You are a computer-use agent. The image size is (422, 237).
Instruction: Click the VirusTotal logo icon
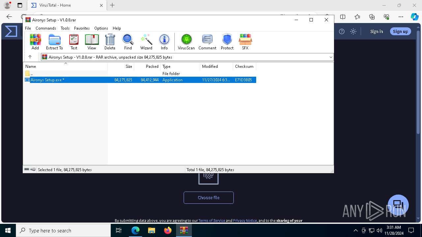pos(11,32)
